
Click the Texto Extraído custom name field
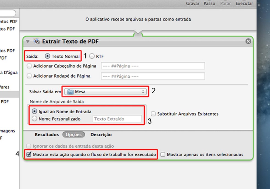tap(117, 119)
